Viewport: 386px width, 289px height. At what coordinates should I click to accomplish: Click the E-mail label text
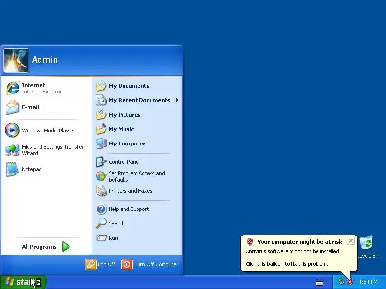pyautogui.click(x=30, y=107)
